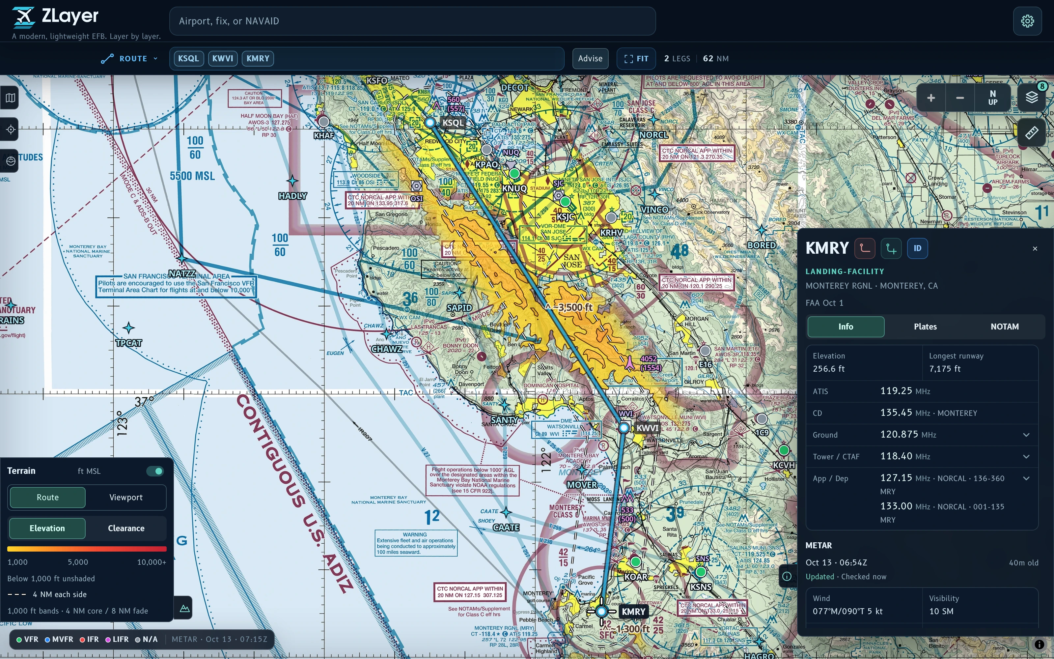This screenshot has height=659, width=1054.
Task: Click the circled info icon near KMRY panel
Action: [787, 577]
